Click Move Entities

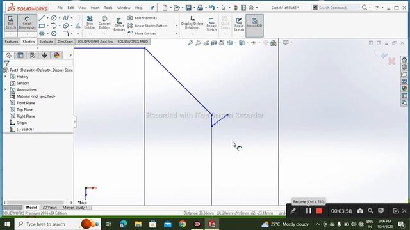click(142, 33)
